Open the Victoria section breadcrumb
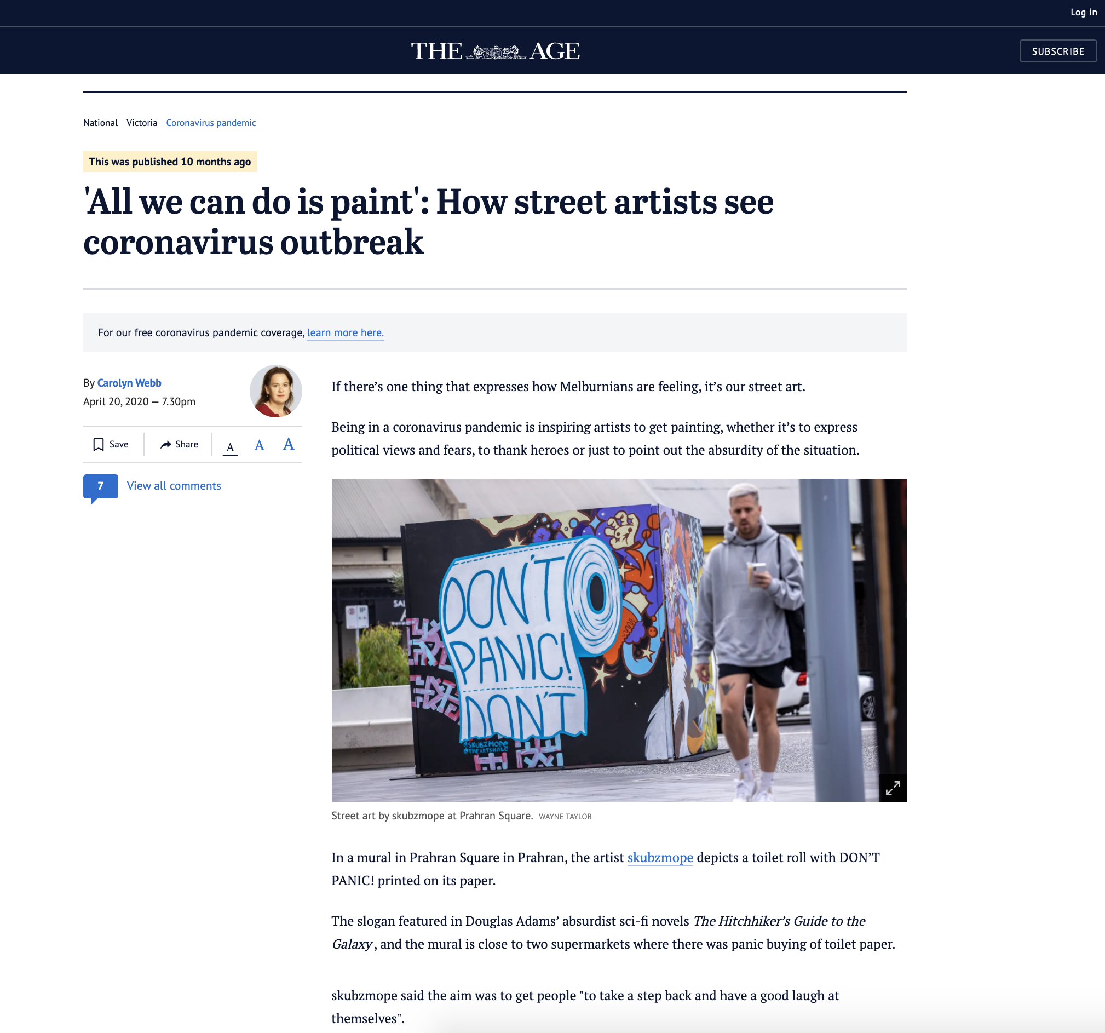The image size is (1105, 1033). pyautogui.click(x=142, y=123)
